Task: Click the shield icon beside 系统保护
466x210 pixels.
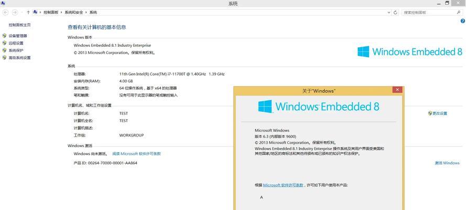Action: pos(4,50)
